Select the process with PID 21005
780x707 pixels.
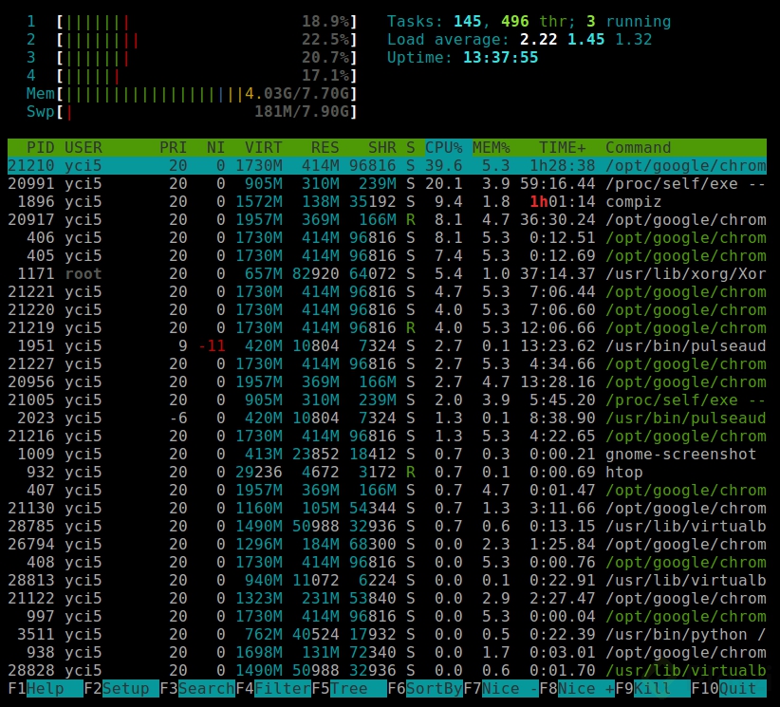tap(387, 400)
